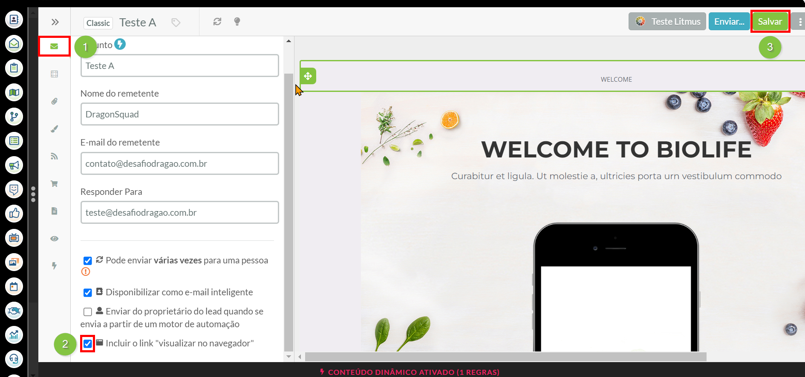
Task: Click the preview horizontal scrollbar thumb
Action: click(506, 357)
